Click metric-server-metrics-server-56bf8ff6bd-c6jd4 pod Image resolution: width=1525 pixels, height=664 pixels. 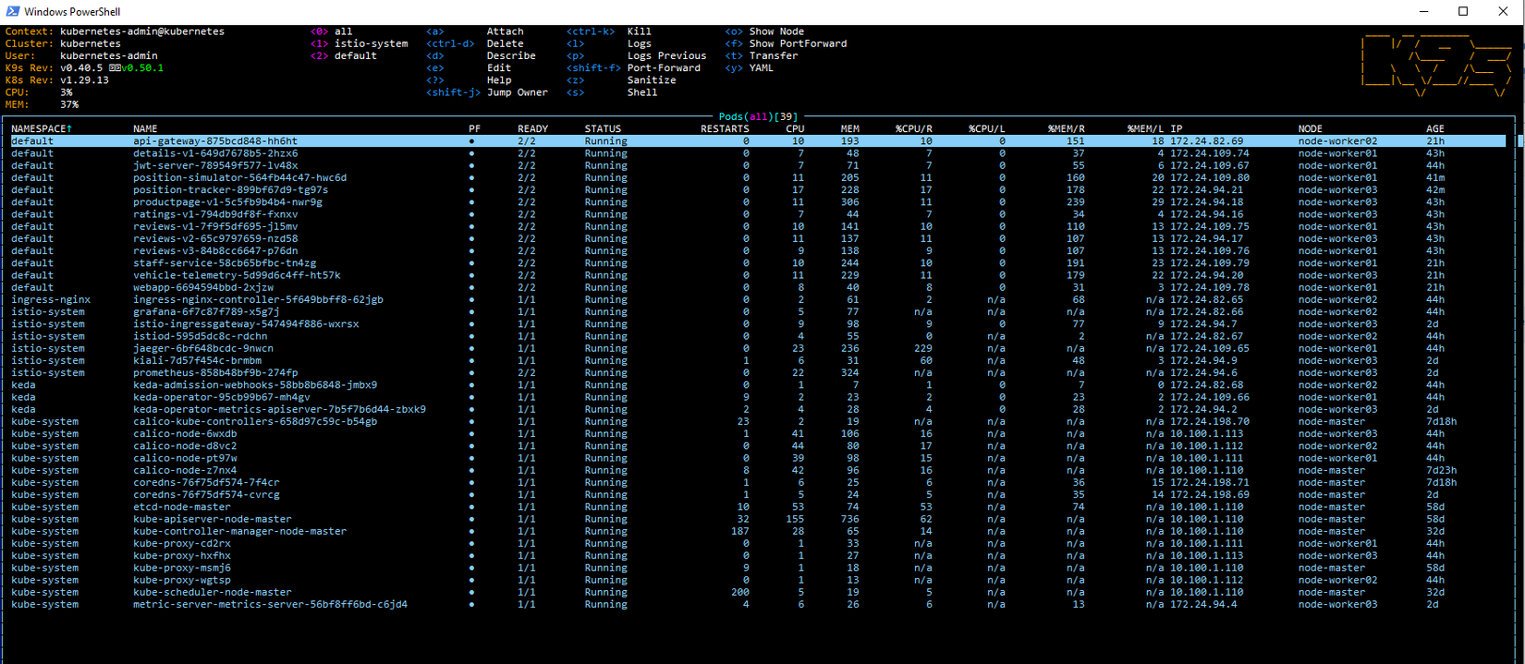click(x=270, y=604)
